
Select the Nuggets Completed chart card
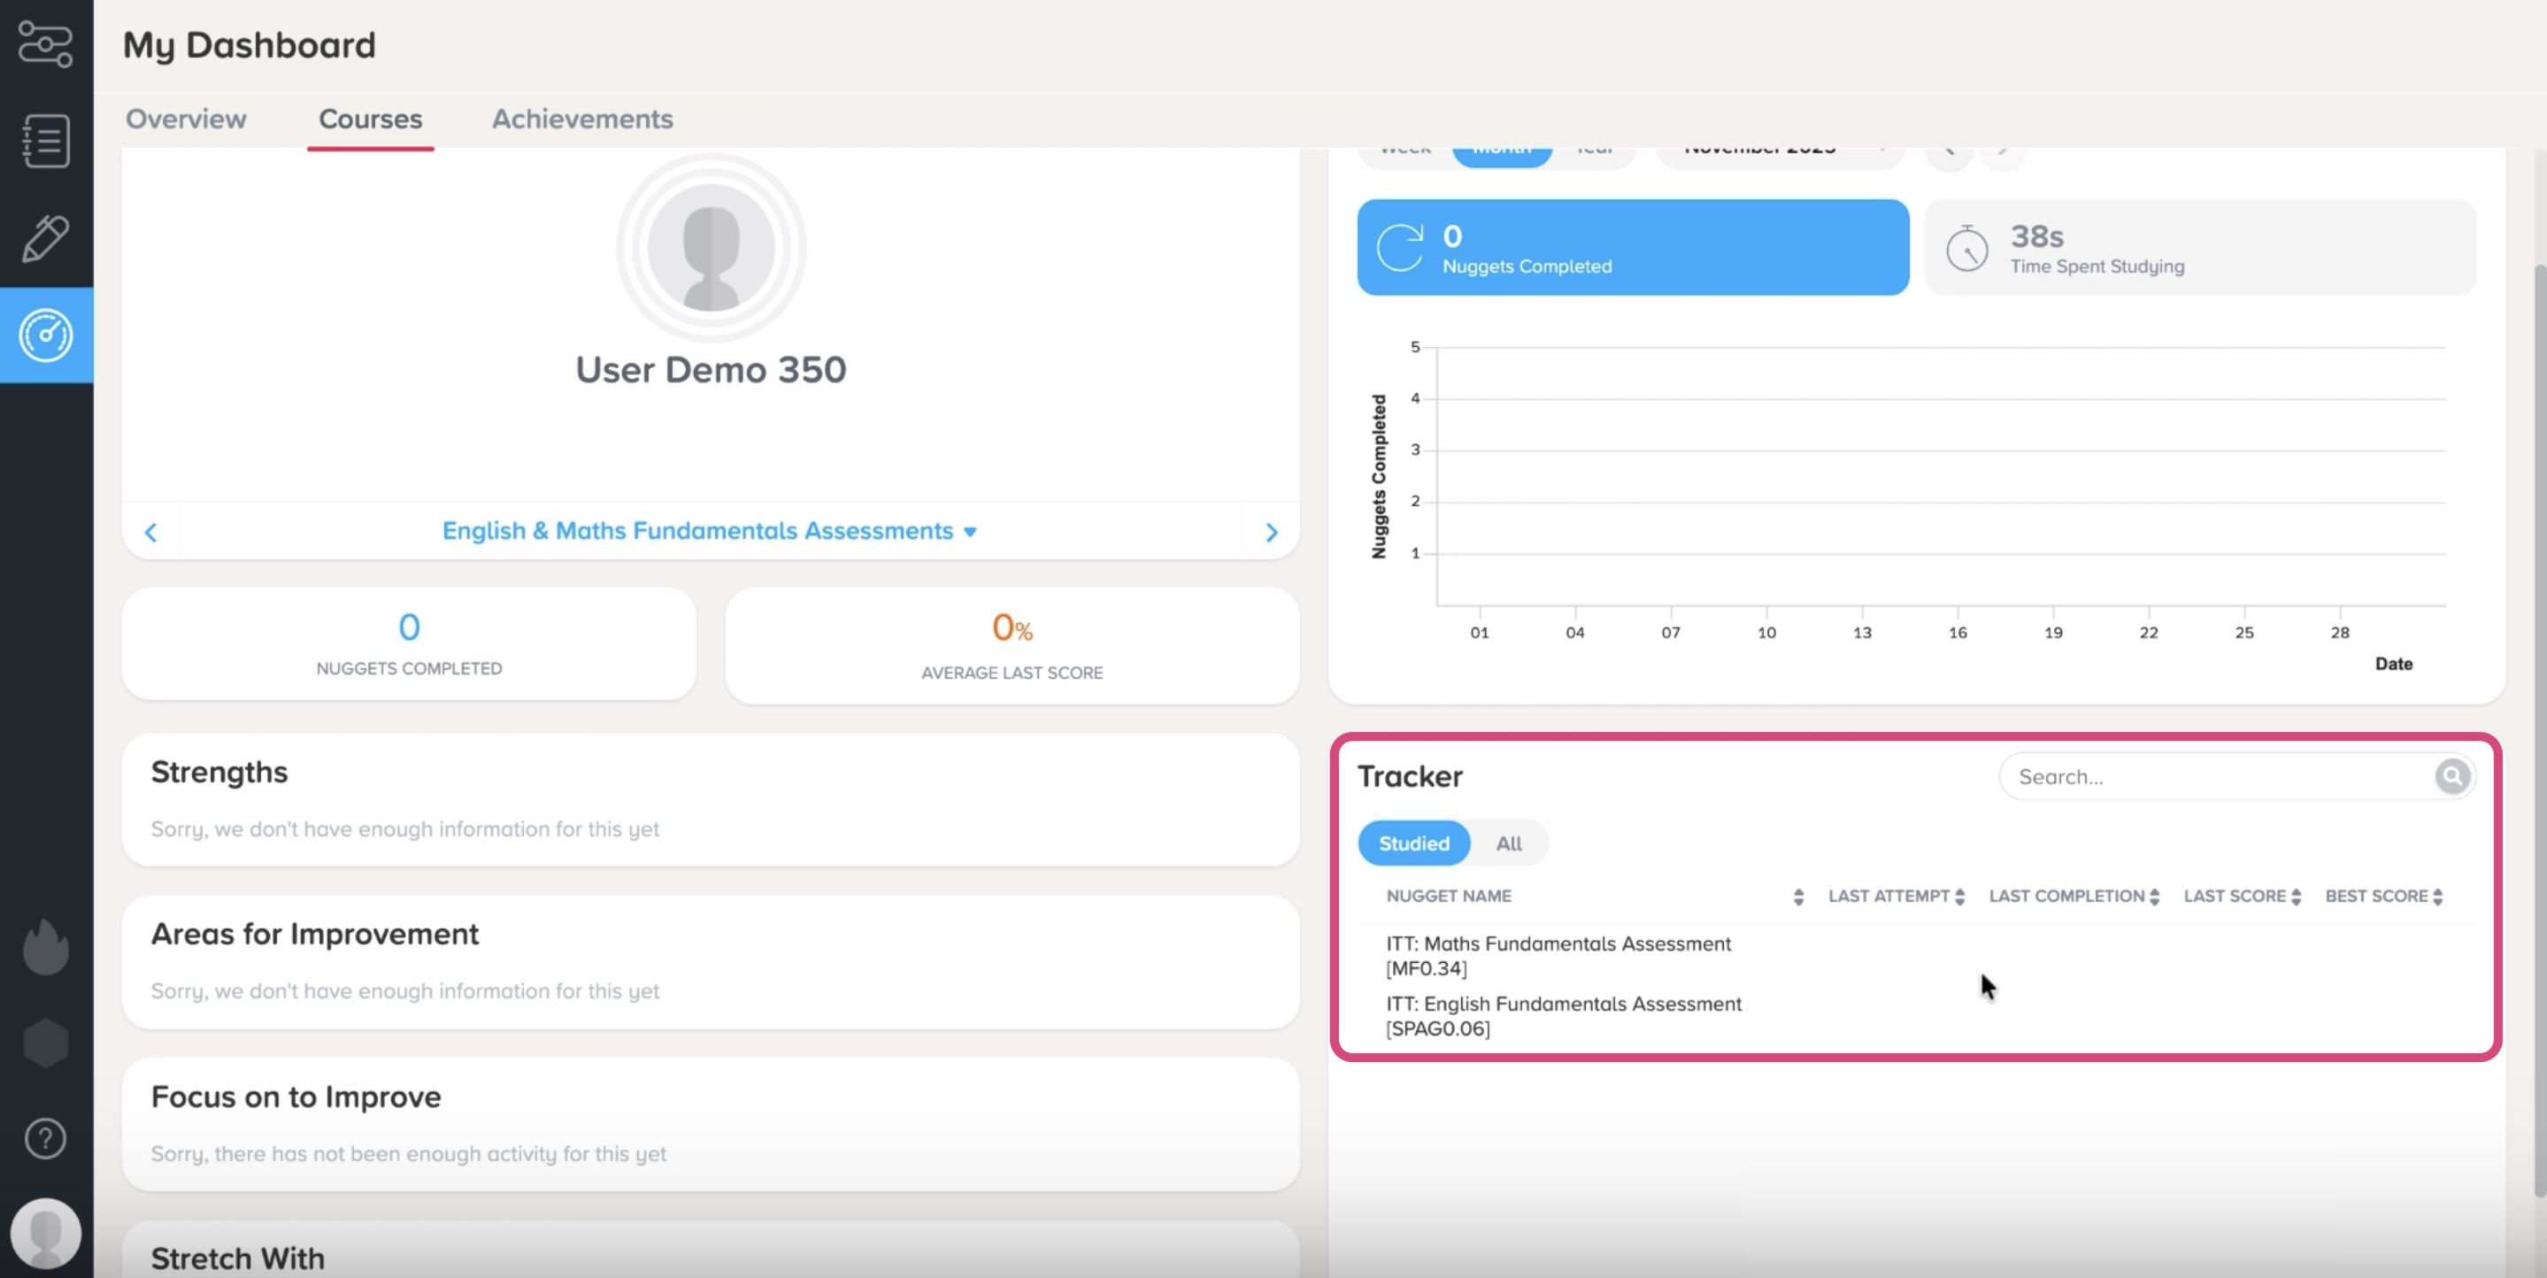point(1631,249)
